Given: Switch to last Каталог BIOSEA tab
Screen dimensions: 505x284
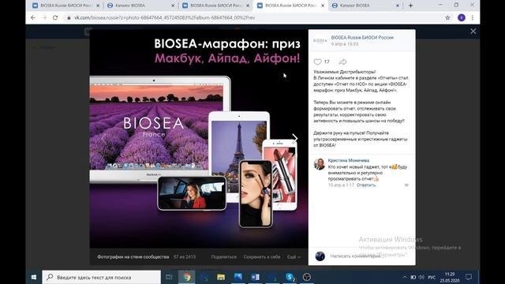Looking at the screenshot, I should point(365,6).
